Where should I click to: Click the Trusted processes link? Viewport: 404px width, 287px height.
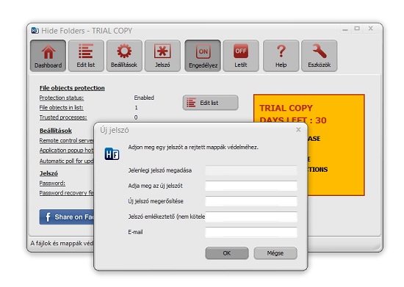[x=63, y=117]
